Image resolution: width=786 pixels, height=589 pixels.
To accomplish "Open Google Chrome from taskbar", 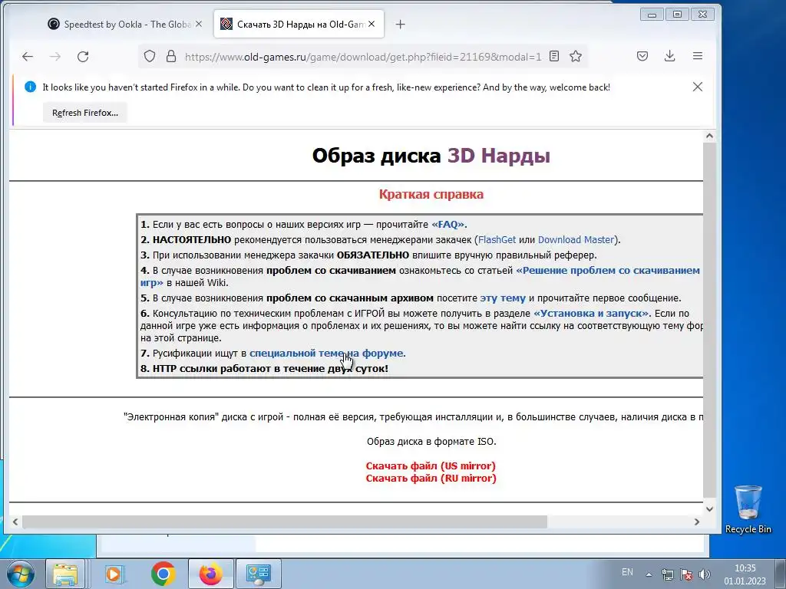I will pyautogui.click(x=163, y=574).
